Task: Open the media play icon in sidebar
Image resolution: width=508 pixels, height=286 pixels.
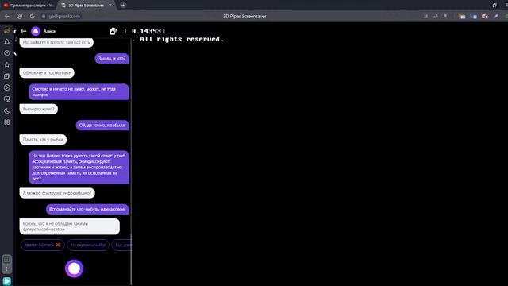Action: pyautogui.click(x=7, y=87)
